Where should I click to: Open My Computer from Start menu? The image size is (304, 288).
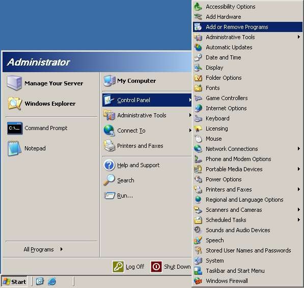click(x=147, y=81)
